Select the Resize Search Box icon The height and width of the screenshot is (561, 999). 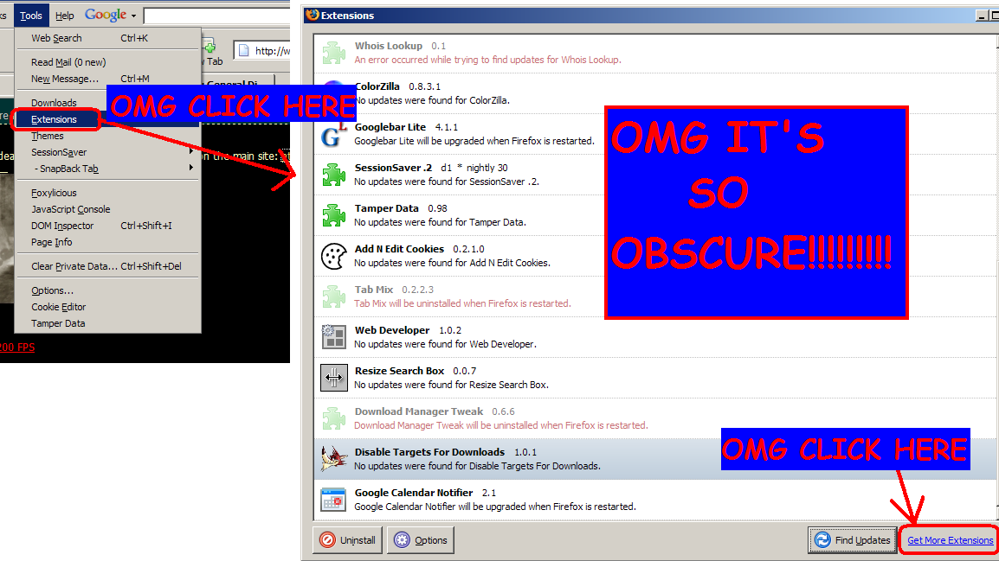[x=334, y=378]
